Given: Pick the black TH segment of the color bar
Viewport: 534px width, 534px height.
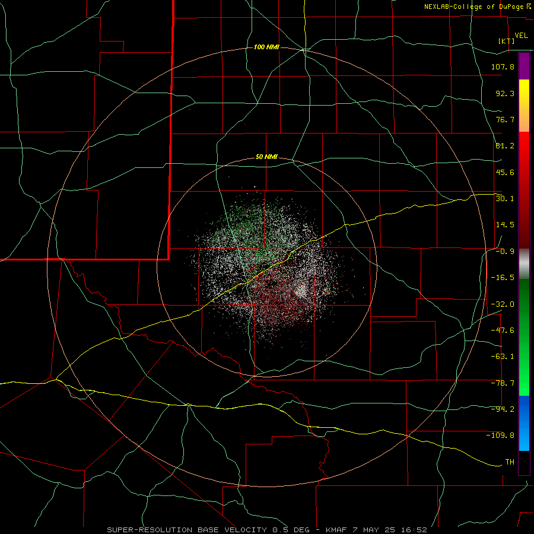Looking at the screenshot, I should point(524,462).
